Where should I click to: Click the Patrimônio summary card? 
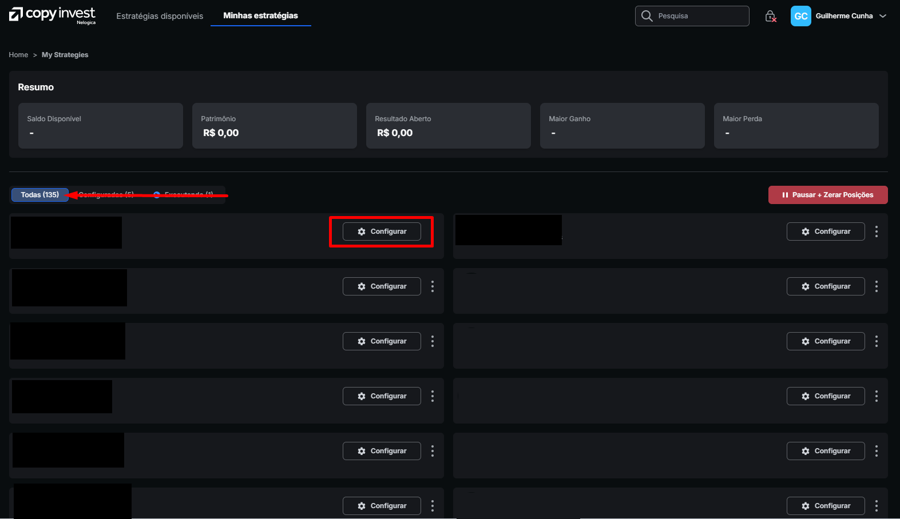275,126
